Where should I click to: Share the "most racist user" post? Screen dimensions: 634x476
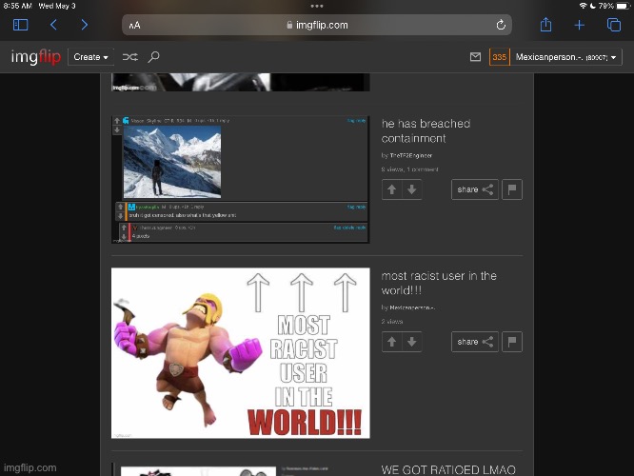[475, 342]
